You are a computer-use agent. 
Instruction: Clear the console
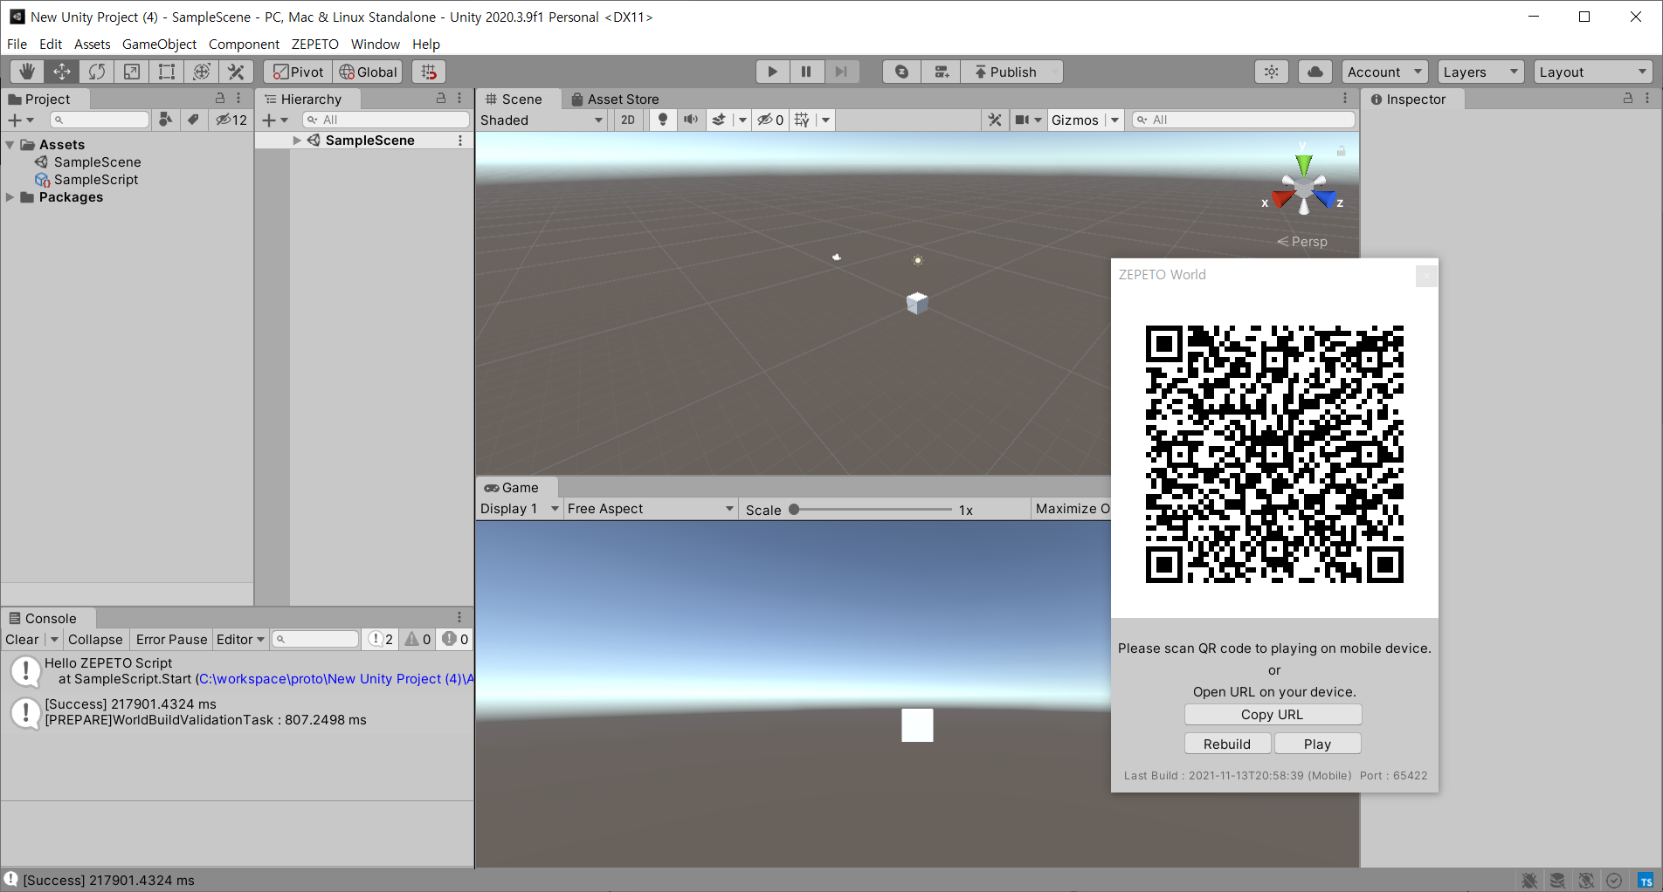22,639
